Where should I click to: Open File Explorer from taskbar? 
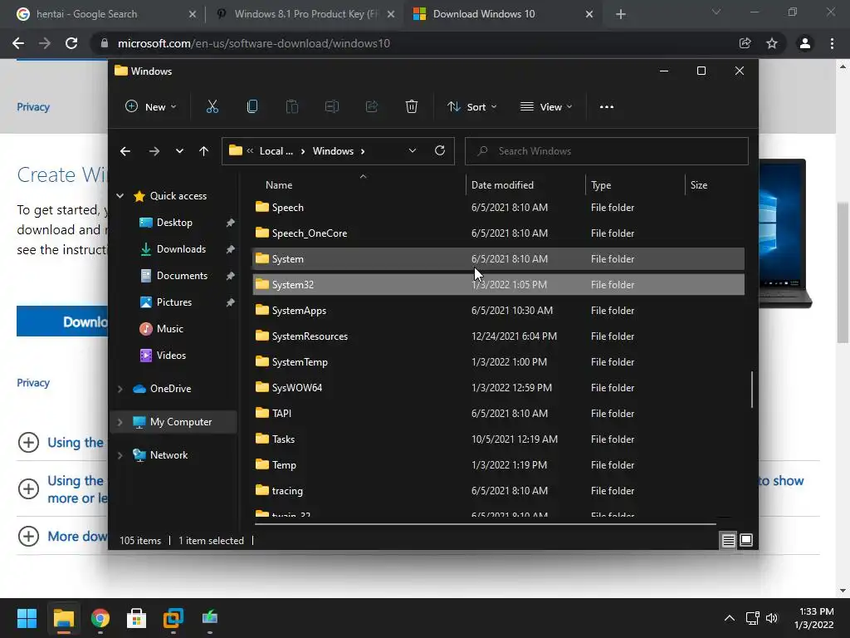click(63, 618)
